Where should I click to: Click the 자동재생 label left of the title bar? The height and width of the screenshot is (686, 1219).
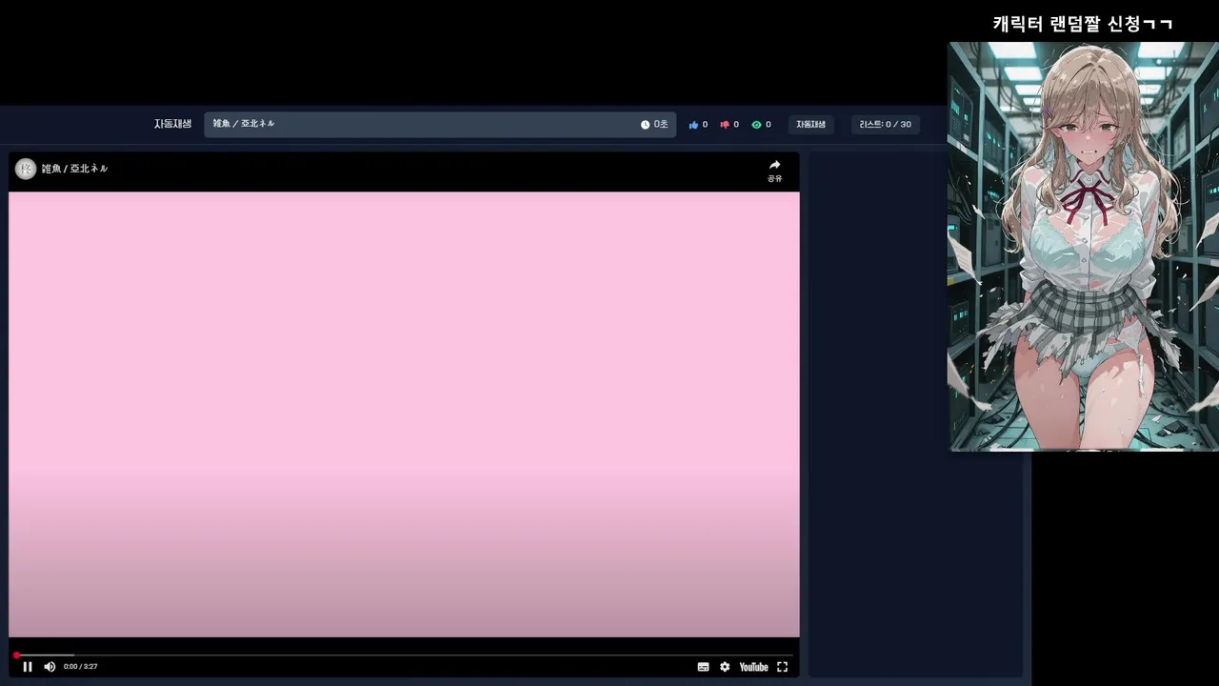(x=173, y=124)
